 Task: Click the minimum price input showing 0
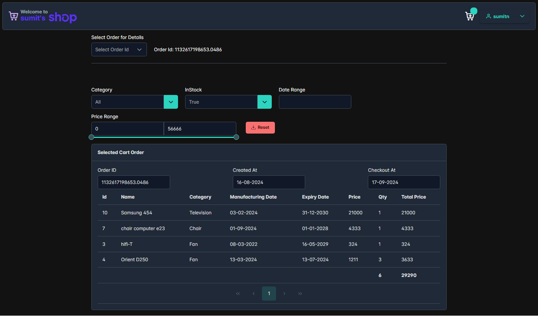[x=128, y=129]
